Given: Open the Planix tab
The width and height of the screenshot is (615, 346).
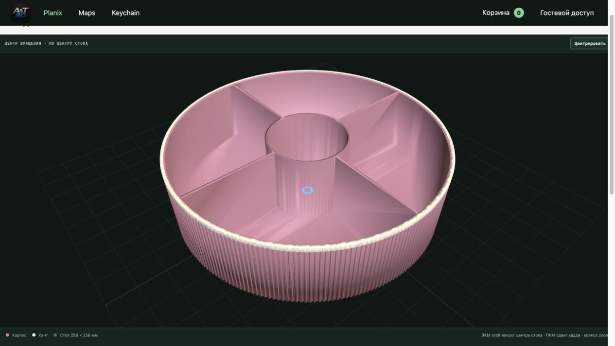Looking at the screenshot, I should (53, 13).
